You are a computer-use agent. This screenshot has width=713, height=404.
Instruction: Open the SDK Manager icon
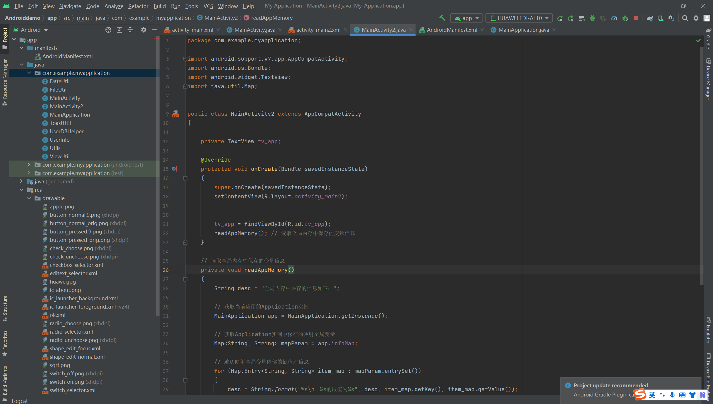pos(671,18)
